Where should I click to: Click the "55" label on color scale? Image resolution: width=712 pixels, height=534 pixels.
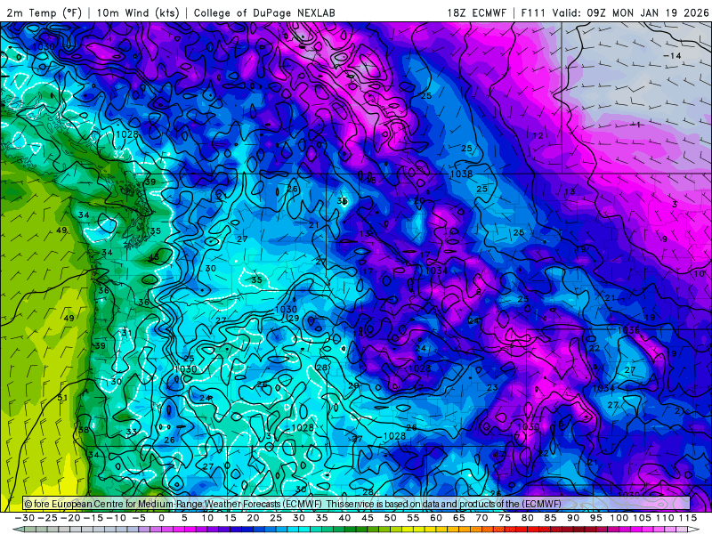click(413, 518)
